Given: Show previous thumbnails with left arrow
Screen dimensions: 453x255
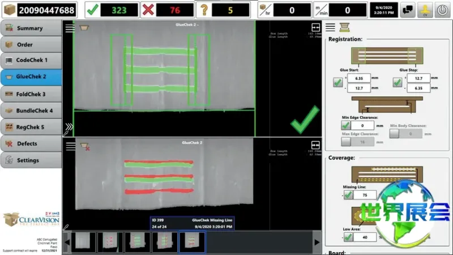Looking at the screenshot, I should [67, 243].
